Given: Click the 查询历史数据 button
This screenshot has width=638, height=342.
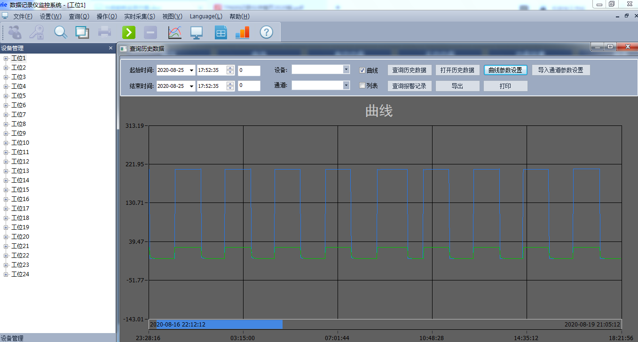Looking at the screenshot, I should click(409, 70).
